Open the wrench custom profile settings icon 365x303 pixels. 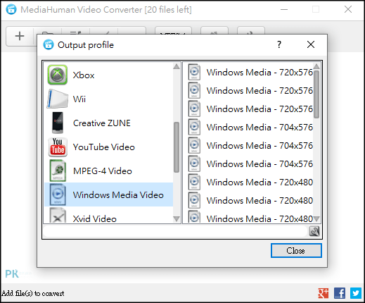point(314,231)
